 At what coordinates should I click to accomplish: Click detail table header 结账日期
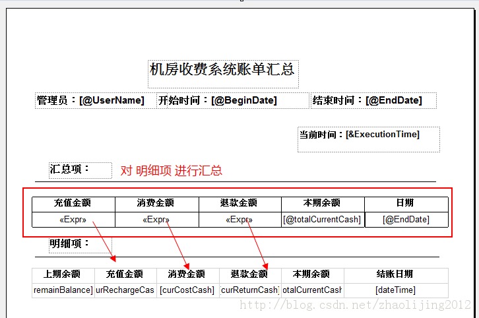click(x=396, y=276)
